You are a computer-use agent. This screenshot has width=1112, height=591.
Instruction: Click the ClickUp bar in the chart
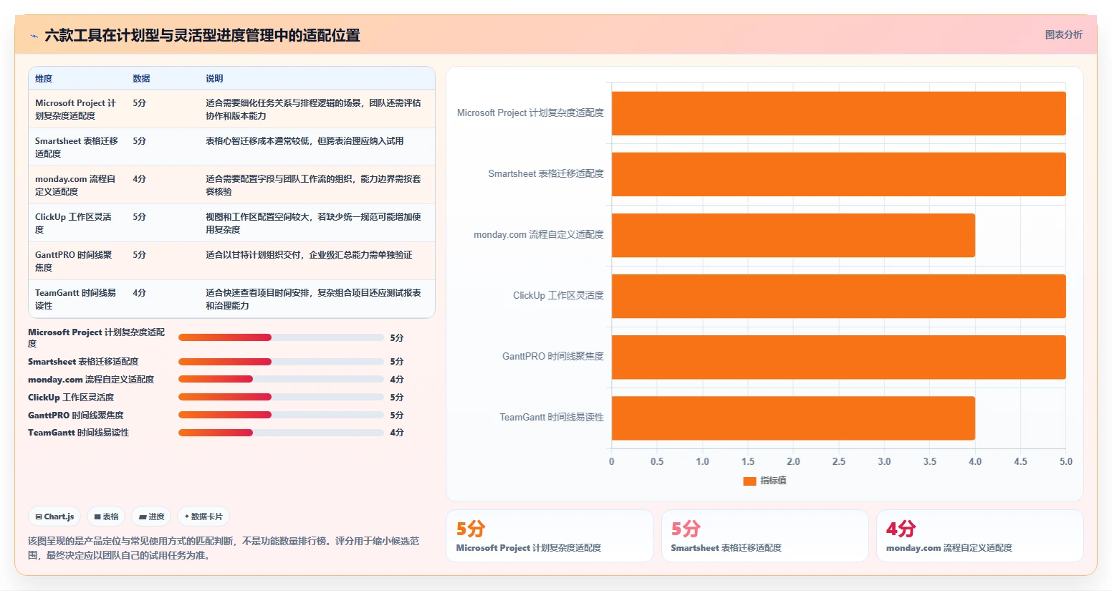tap(838, 296)
